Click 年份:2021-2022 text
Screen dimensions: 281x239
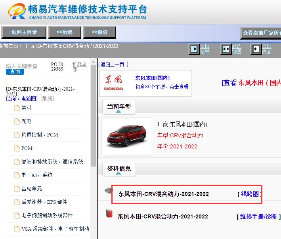pyautogui.click(x=177, y=147)
